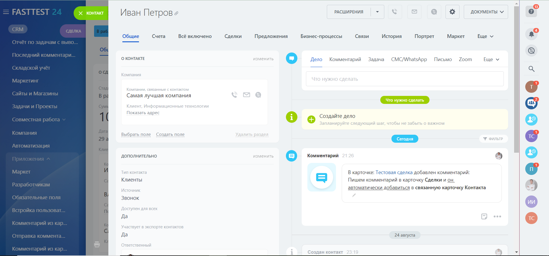Open the ФИЛЬТР timeline filter
The height and width of the screenshot is (256, 549).
click(x=493, y=139)
